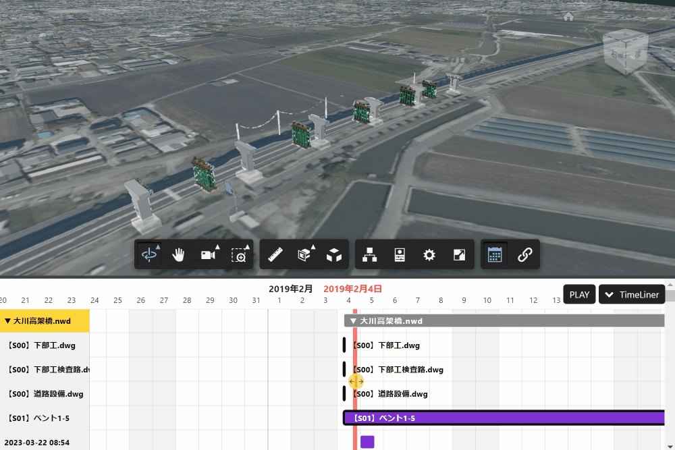This screenshot has height=450, width=675.
Task: Click the Explode model cube icon
Action: pos(333,254)
